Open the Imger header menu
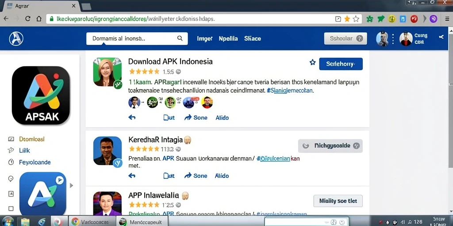This screenshot has width=453, height=226. [x=204, y=38]
